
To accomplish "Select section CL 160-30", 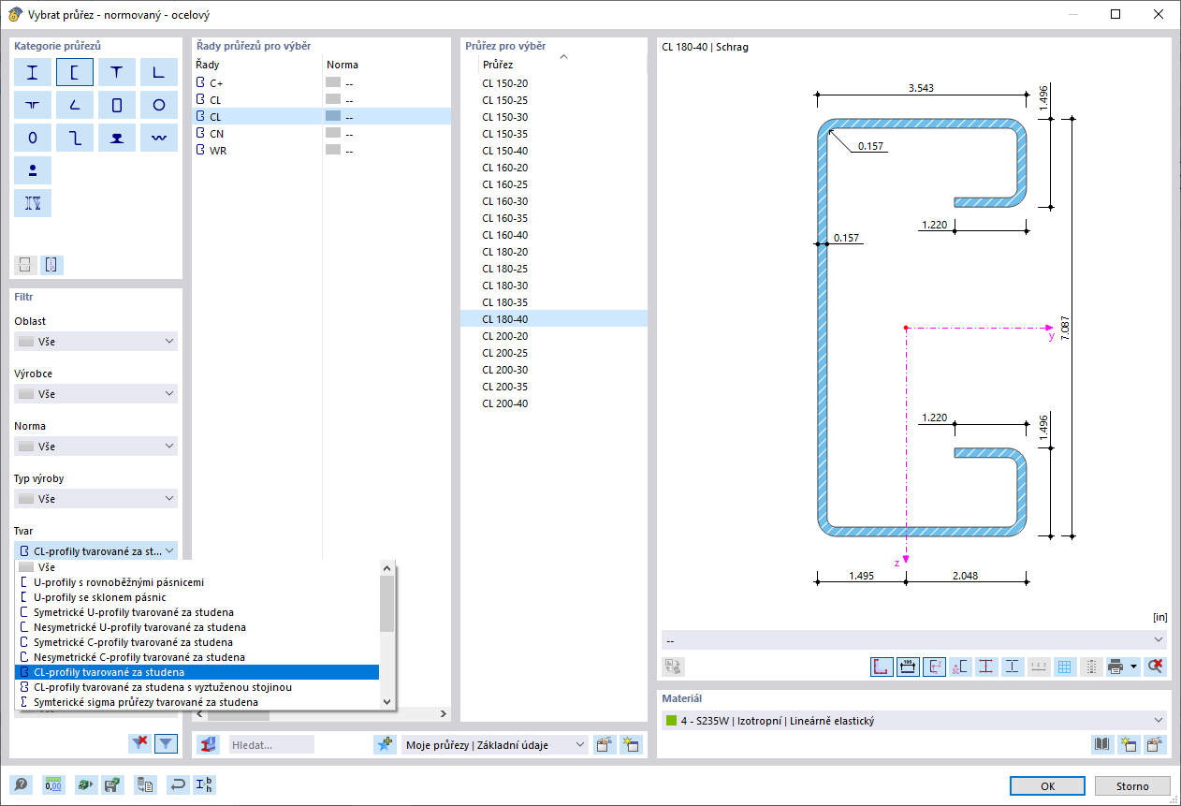I will coord(553,201).
